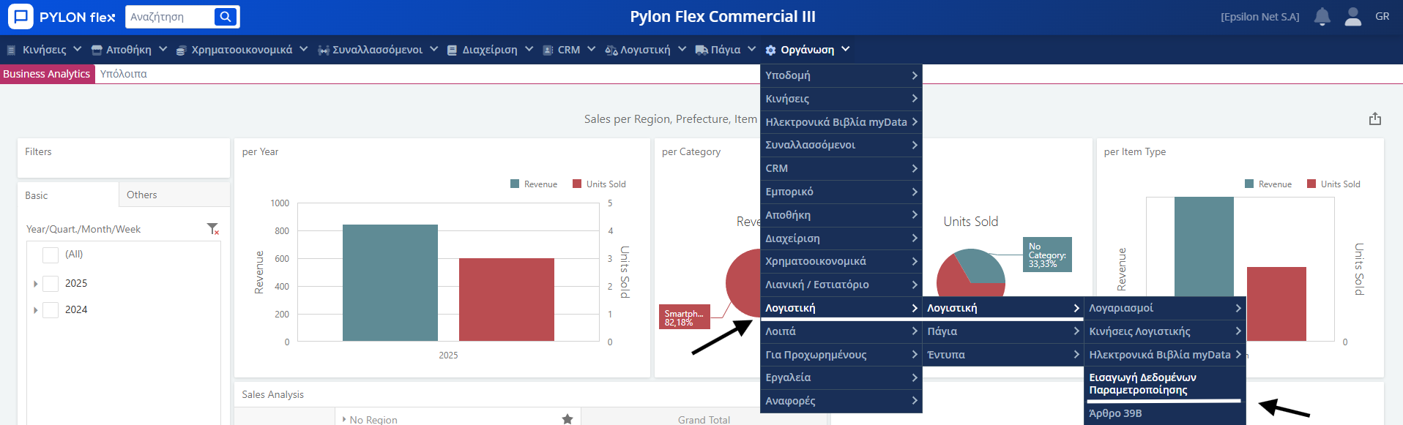Viewport: 1403px width, 425px height.
Task: Select Πάγια in second-level submenu
Action: [x=1003, y=331]
